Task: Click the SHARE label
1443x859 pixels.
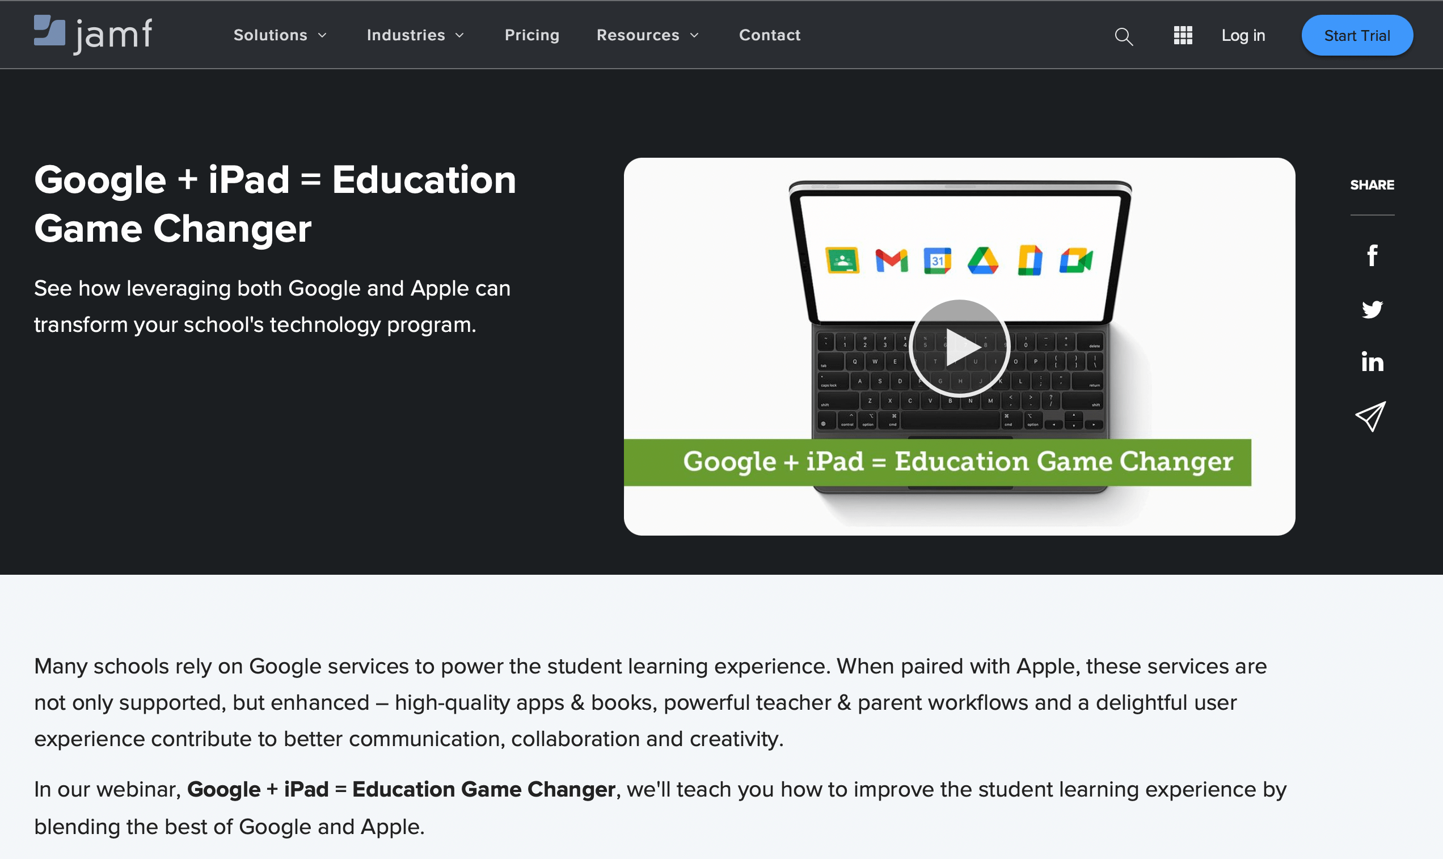Action: pyautogui.click(x=1372, y=185)
